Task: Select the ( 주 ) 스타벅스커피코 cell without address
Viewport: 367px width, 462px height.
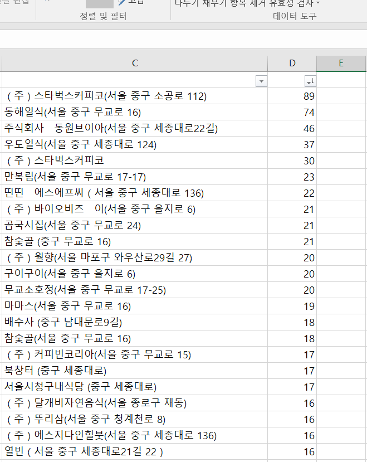Action: click(x=135, y=161)
